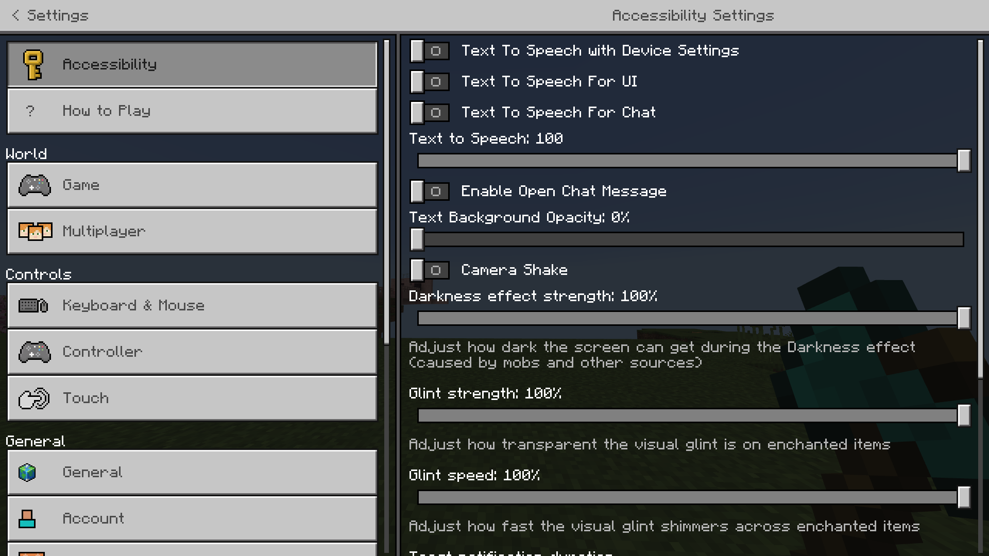Click the globe block General icon
Image resolution: width=989 pixels, height=556 pixels.
pyautogui.click(x=27, y=472)
